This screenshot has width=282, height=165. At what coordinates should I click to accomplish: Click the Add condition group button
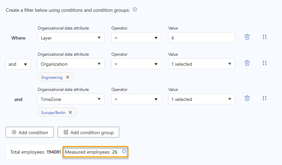coord(88,132)
